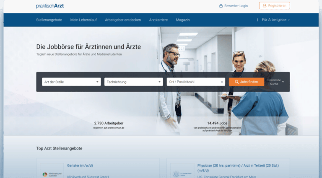Click the Täglich neue Stellenangebote subtitle
This screenshot has width=322, height=178.
[79, 54]
